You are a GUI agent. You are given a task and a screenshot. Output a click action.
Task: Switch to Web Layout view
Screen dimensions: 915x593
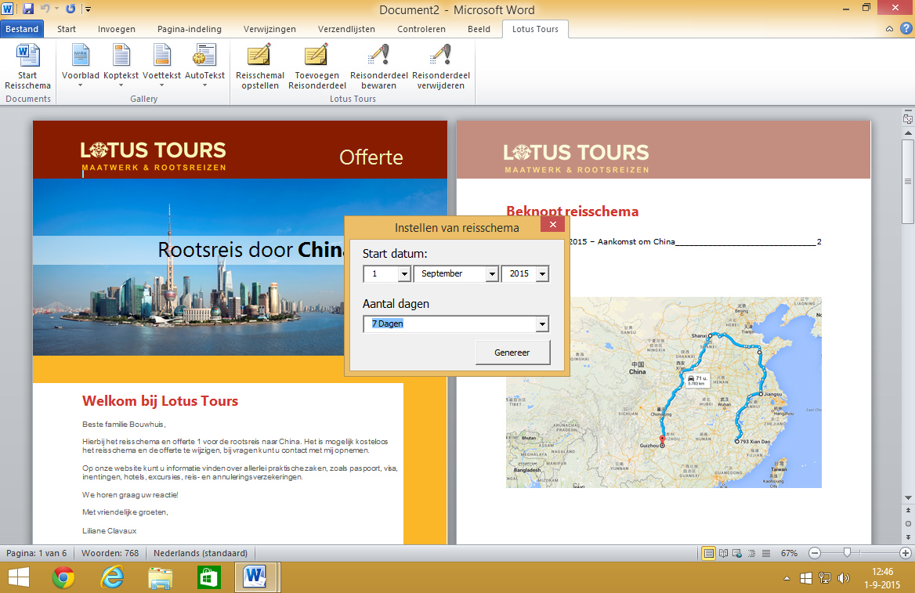click(737, 553)
